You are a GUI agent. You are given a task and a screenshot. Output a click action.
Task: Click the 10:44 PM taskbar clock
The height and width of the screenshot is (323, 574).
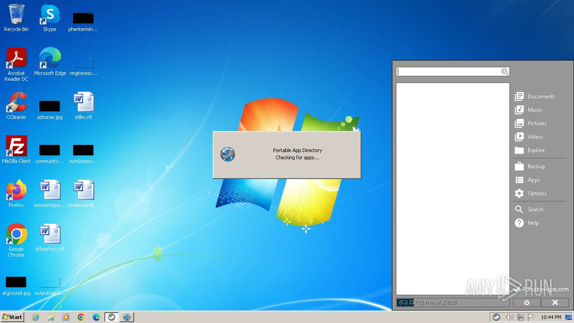click(551, 317)
